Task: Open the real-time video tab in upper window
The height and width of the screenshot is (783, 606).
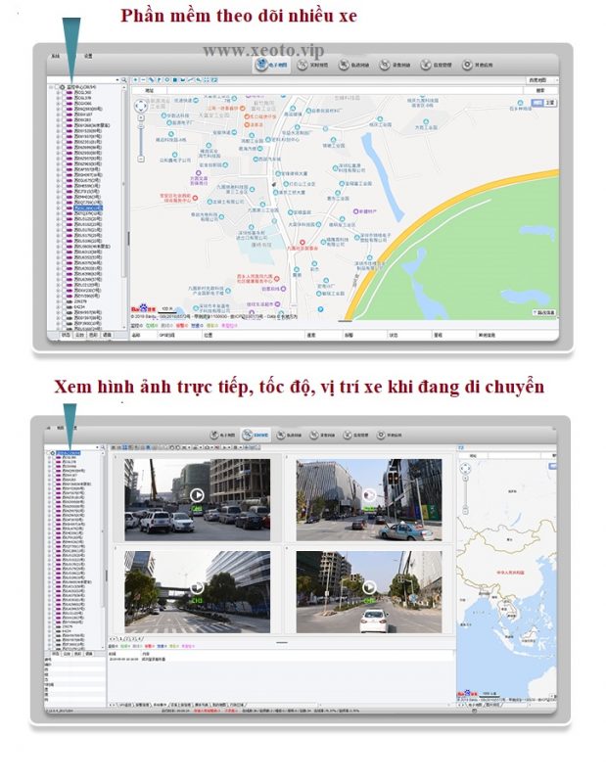Action: (x=313, y=65)
